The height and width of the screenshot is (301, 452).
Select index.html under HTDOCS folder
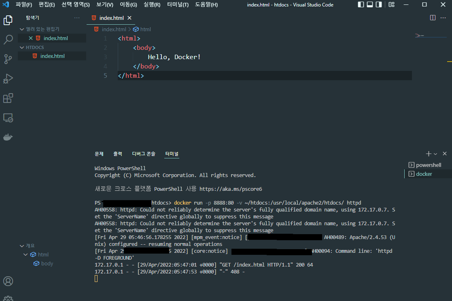pyautogui.click(x=52, y=56)
